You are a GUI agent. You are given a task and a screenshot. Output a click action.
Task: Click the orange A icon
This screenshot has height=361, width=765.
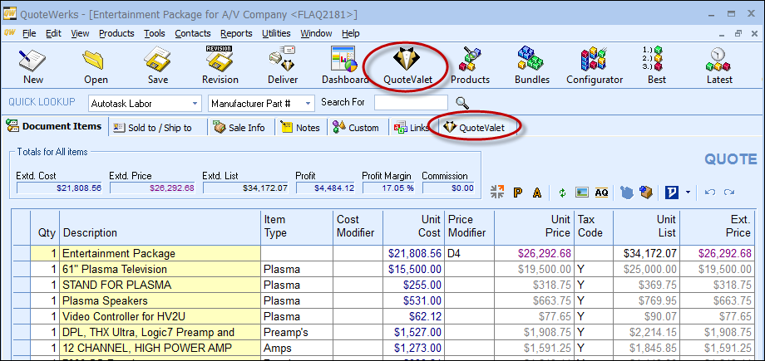click(537, 193)
